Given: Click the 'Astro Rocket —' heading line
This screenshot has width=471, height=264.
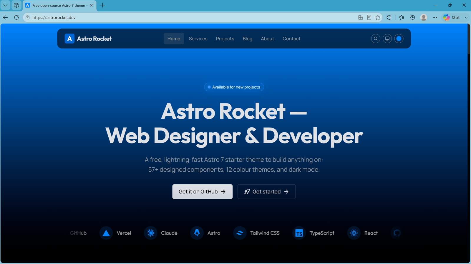Looking at the screenshot, I should pyautogui.click(x=234, y=111).
